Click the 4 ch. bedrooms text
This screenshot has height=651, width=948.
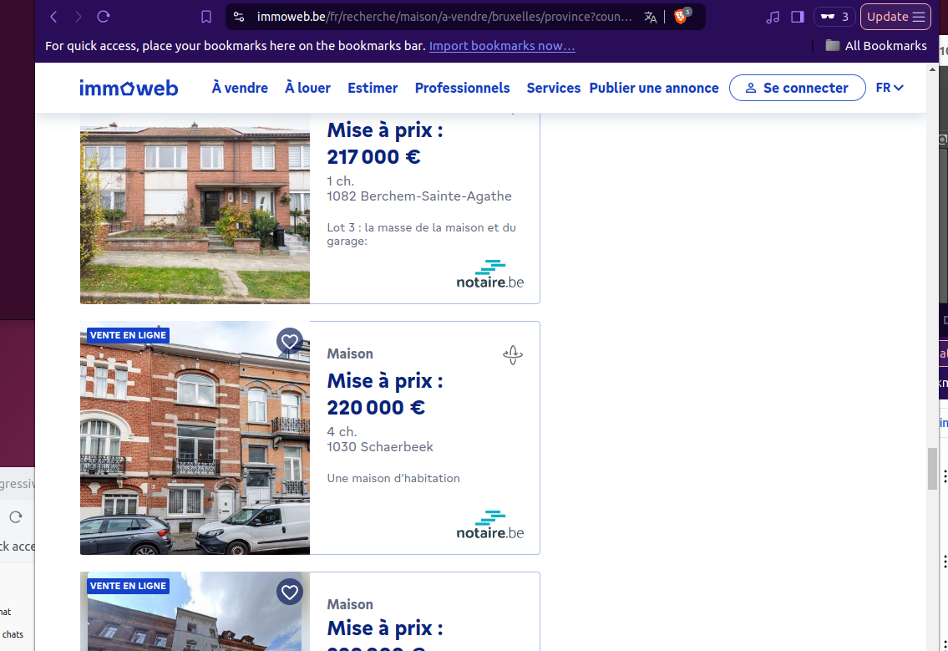click(342, 431)
